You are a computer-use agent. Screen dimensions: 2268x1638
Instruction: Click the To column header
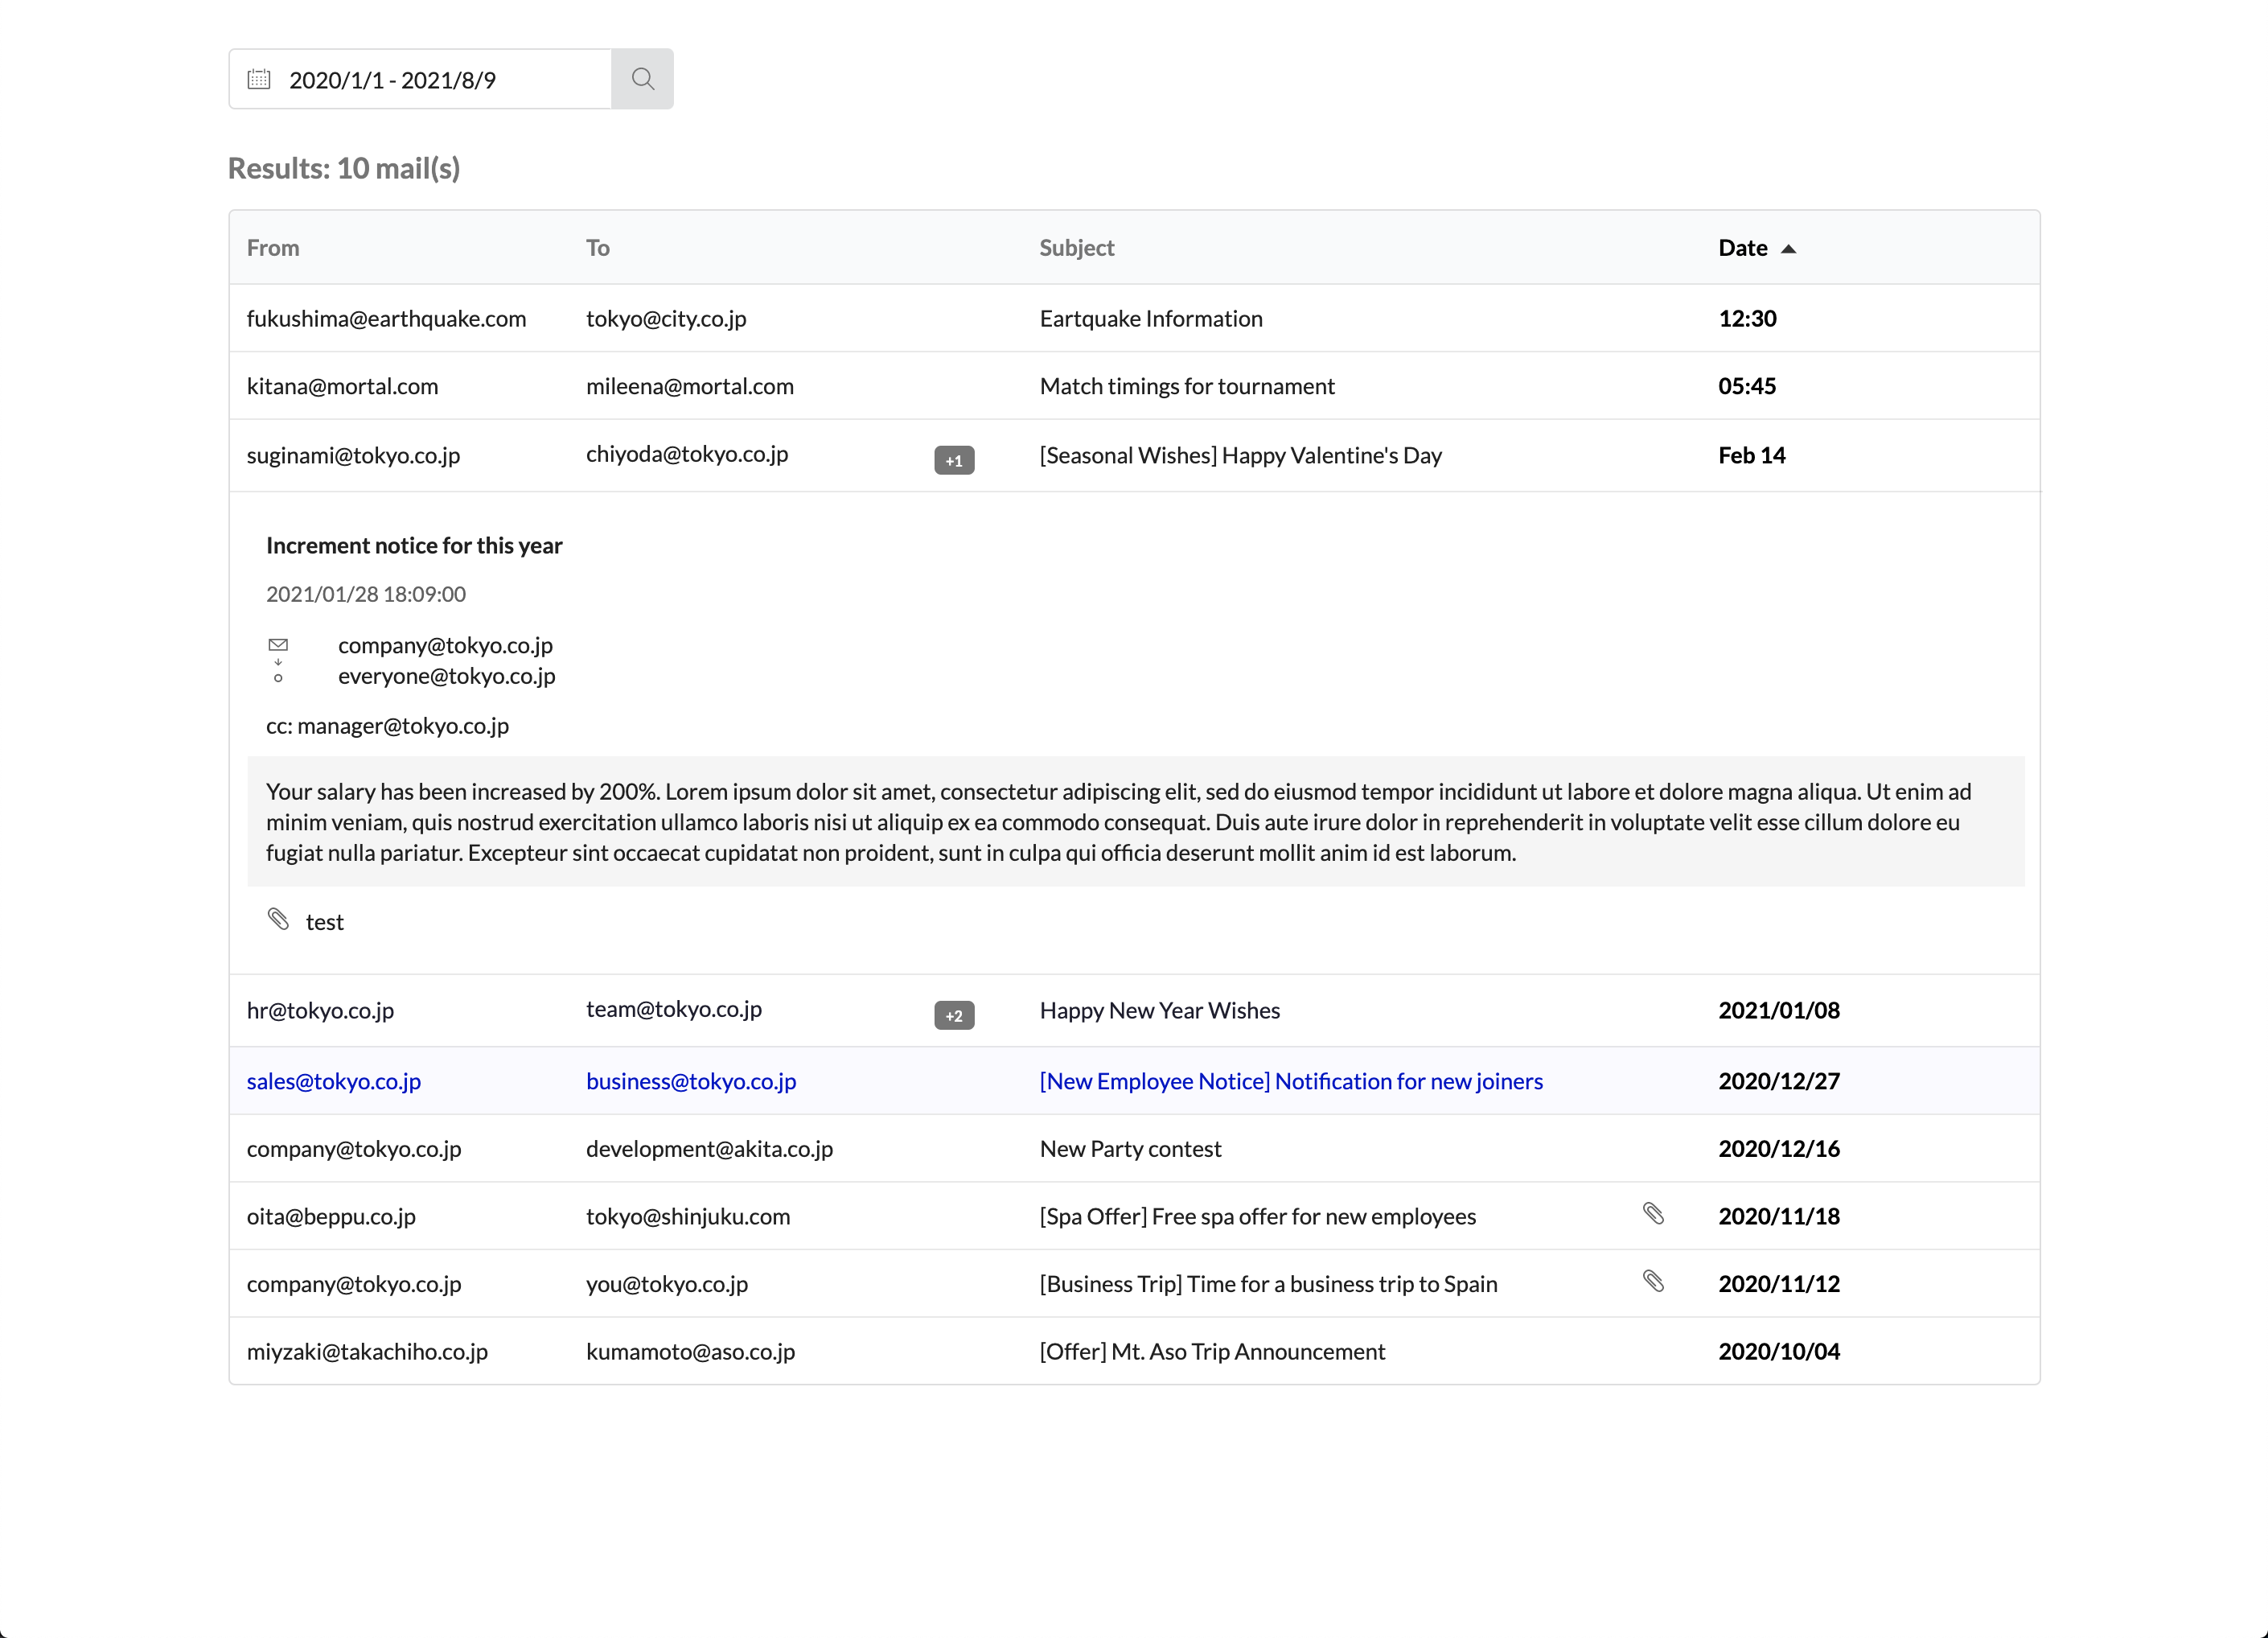(598, 248)
